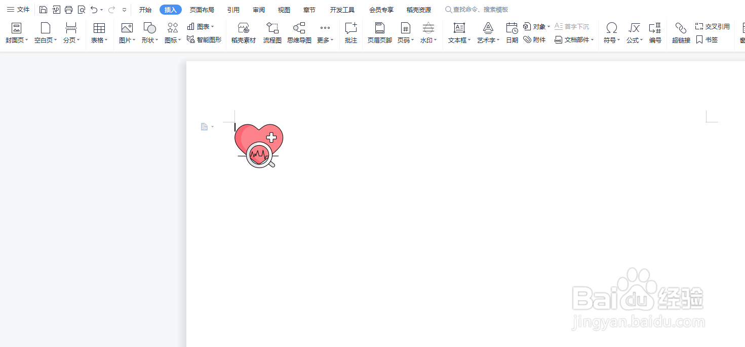The image size is (745, 347).
Task: Click the redo arrow icon
Action: (x=111, y=10)
